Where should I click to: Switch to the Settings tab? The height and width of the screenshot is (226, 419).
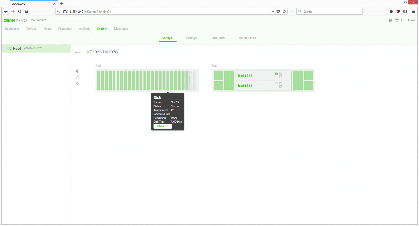tap(191, 38)
